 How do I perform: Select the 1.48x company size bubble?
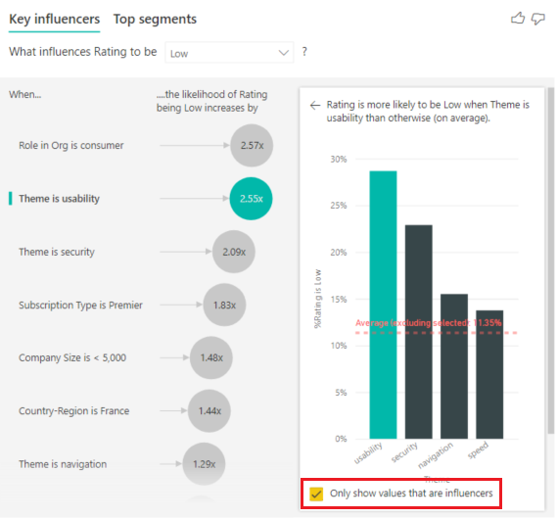[211, 357]
